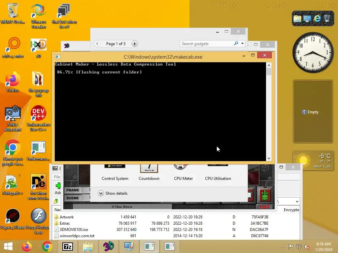Click the up-folder icon in 7-Zip
The width and height of the screenshot is (338, 253).
tap(56, 201)
